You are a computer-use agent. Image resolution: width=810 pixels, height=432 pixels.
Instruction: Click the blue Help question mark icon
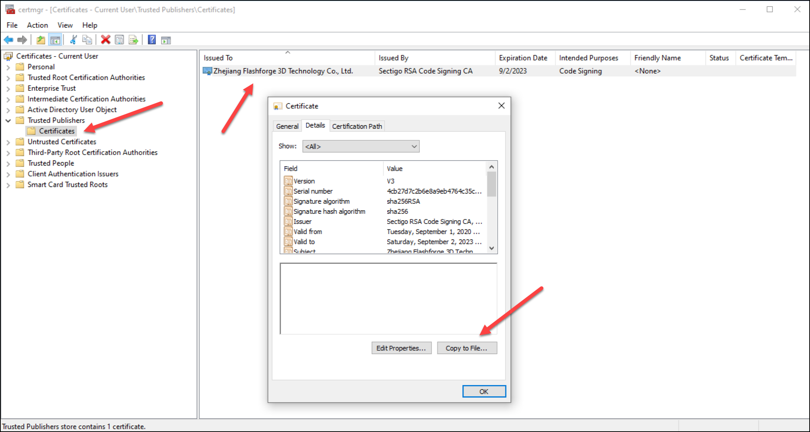point(152,40)
